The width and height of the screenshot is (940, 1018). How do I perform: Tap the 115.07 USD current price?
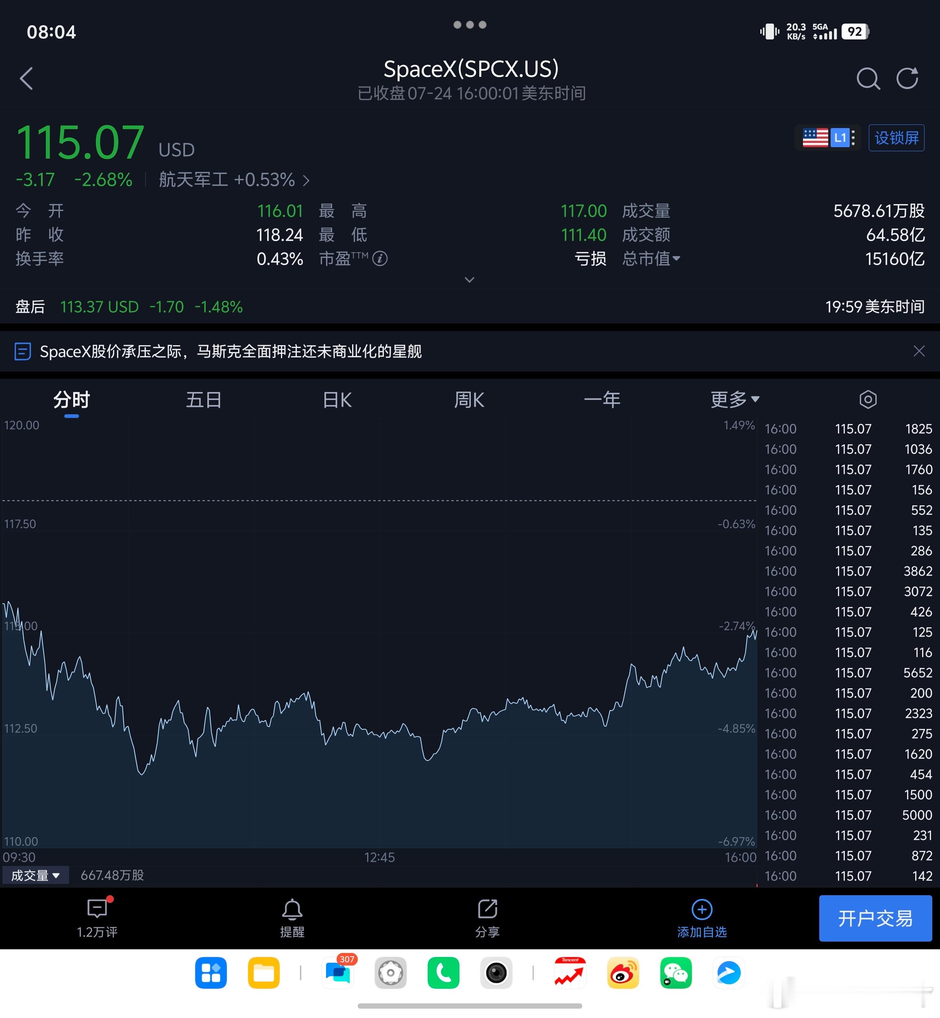105,141
